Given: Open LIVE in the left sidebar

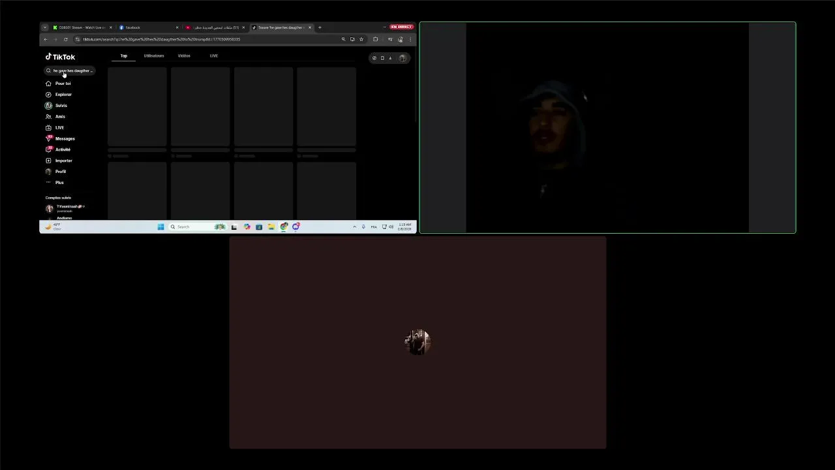Looking at the screenshot, I should [55, 128].
